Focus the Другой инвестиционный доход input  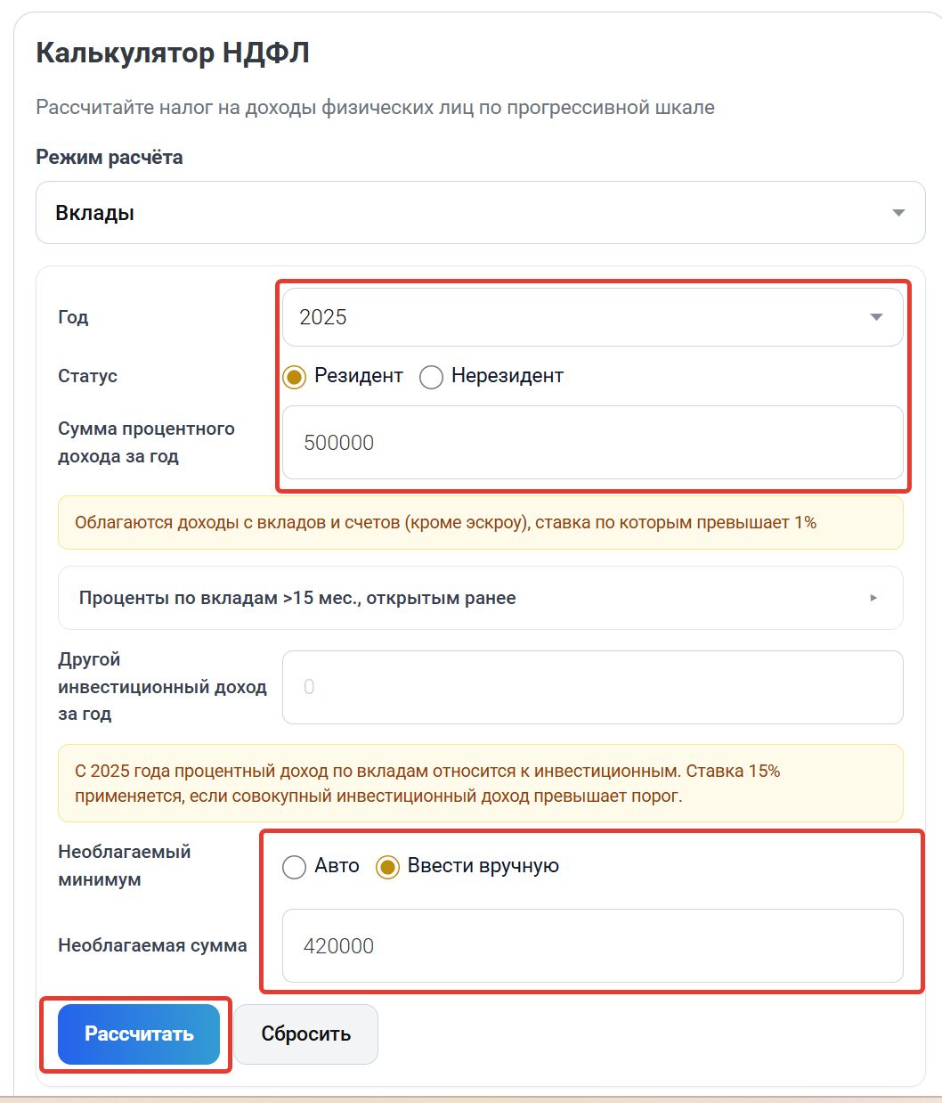tap(593, 687)
